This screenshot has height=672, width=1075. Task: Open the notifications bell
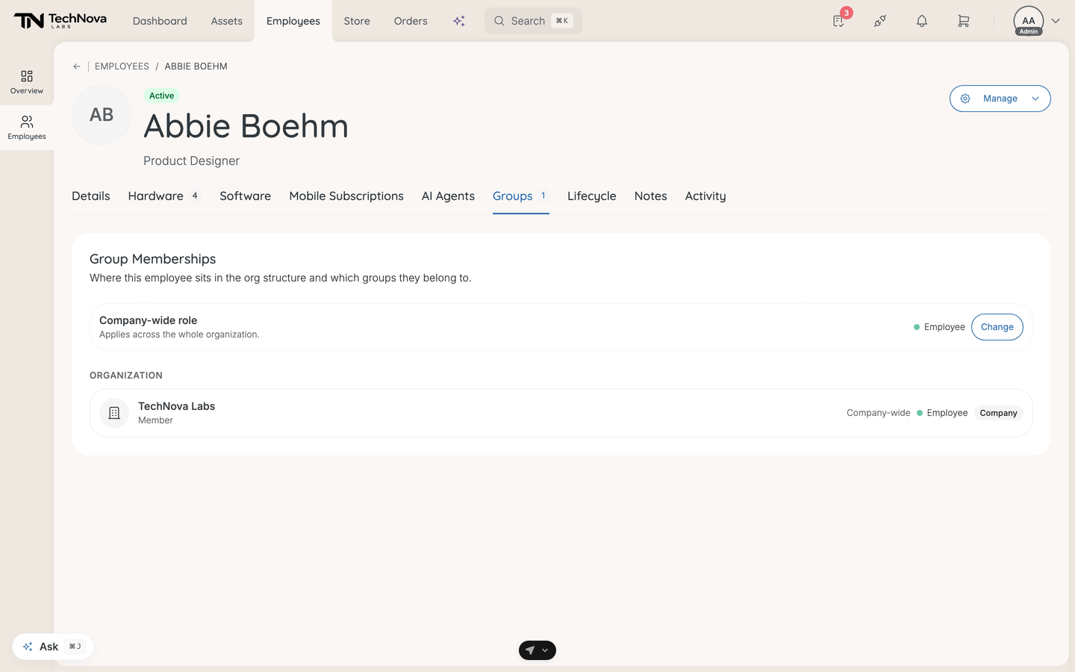tap(922, 21)
